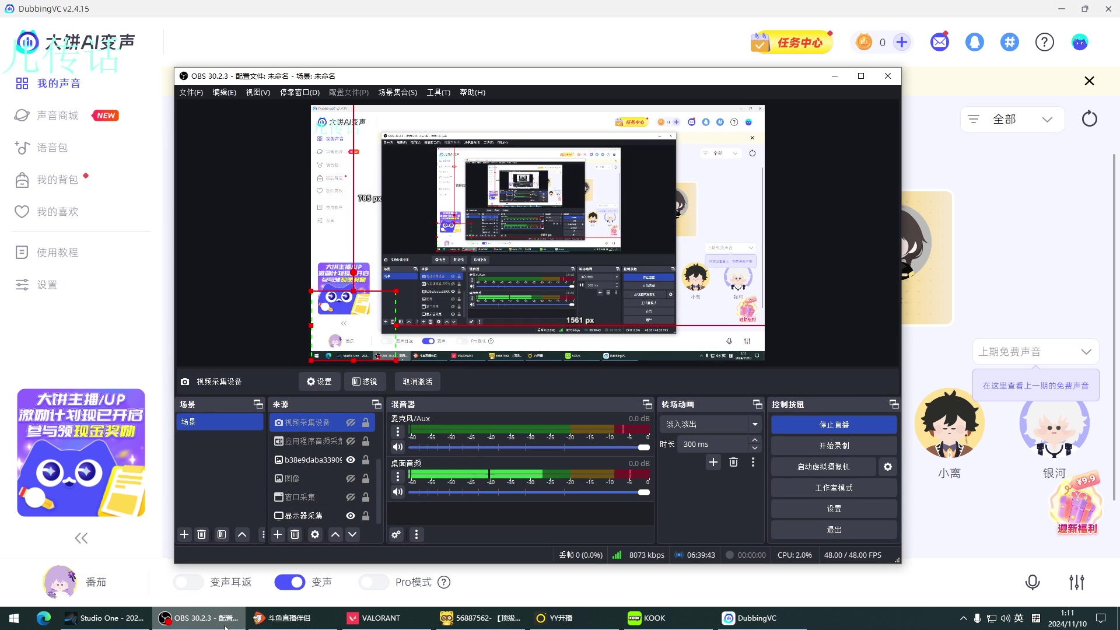The image size is (1120, 630).
Task: Open the 工具(T) menu in OBS
Action: pos(438,92)
